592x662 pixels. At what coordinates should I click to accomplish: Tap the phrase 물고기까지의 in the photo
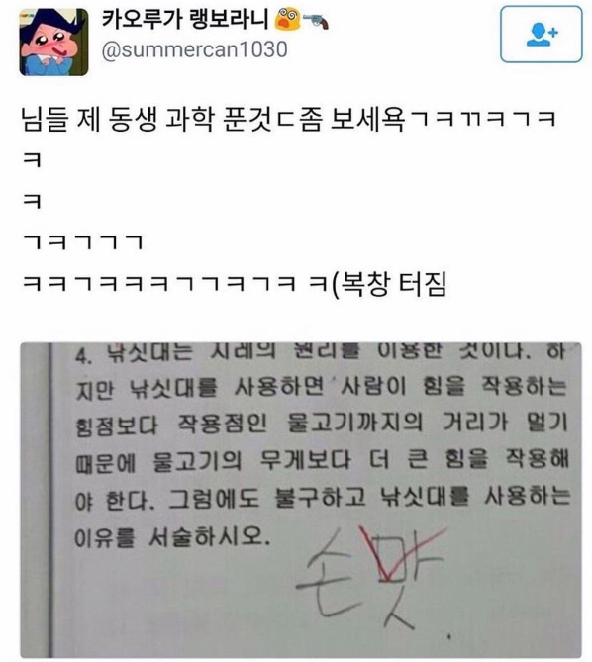(354, 422)
